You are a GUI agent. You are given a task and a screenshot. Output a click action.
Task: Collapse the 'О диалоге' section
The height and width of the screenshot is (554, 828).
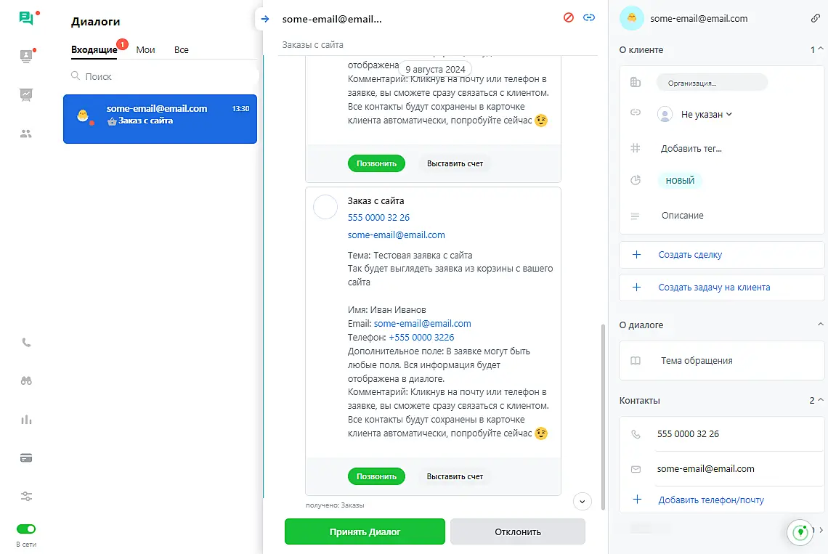[821, 325]
